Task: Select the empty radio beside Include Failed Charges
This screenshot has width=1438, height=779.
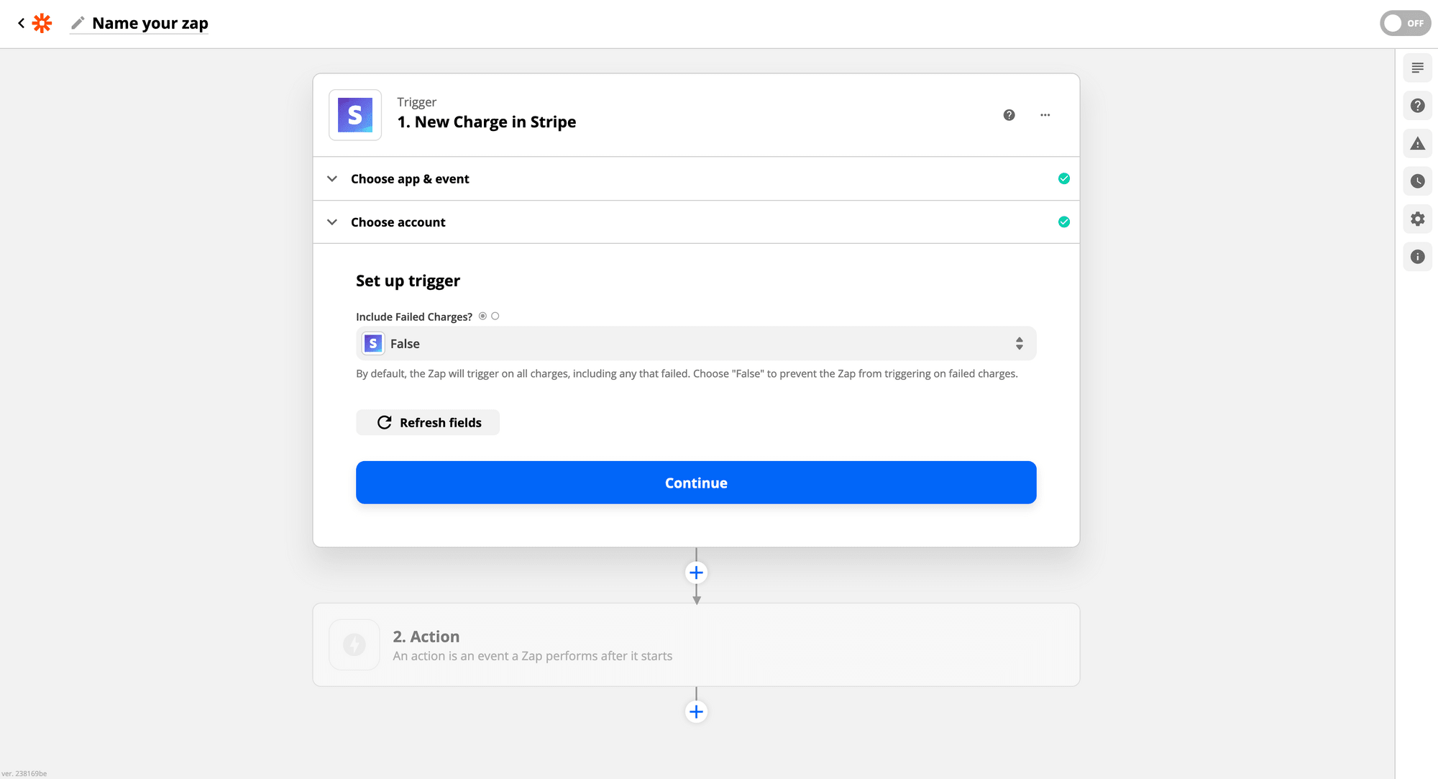Action: click(495, 316)
